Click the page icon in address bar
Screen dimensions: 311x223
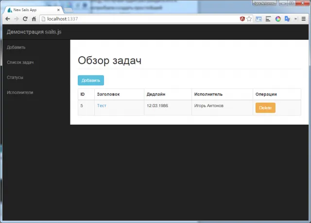click(43, 19)
